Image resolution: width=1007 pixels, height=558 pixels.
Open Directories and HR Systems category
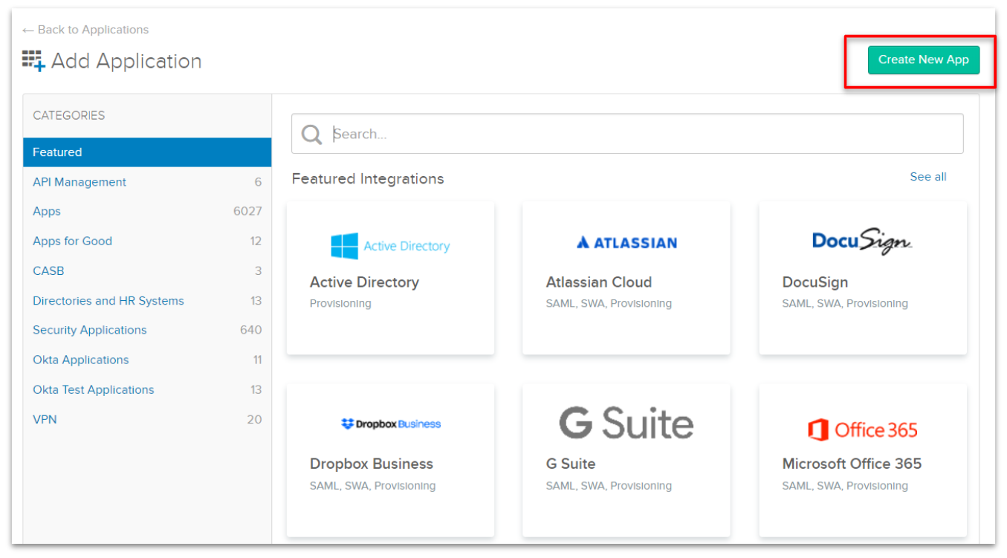pos(109,301)
